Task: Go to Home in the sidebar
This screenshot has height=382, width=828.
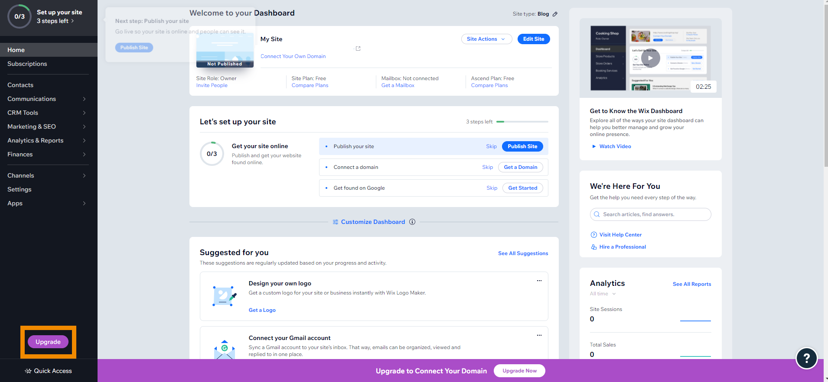Action: click(x=49, y=50)
